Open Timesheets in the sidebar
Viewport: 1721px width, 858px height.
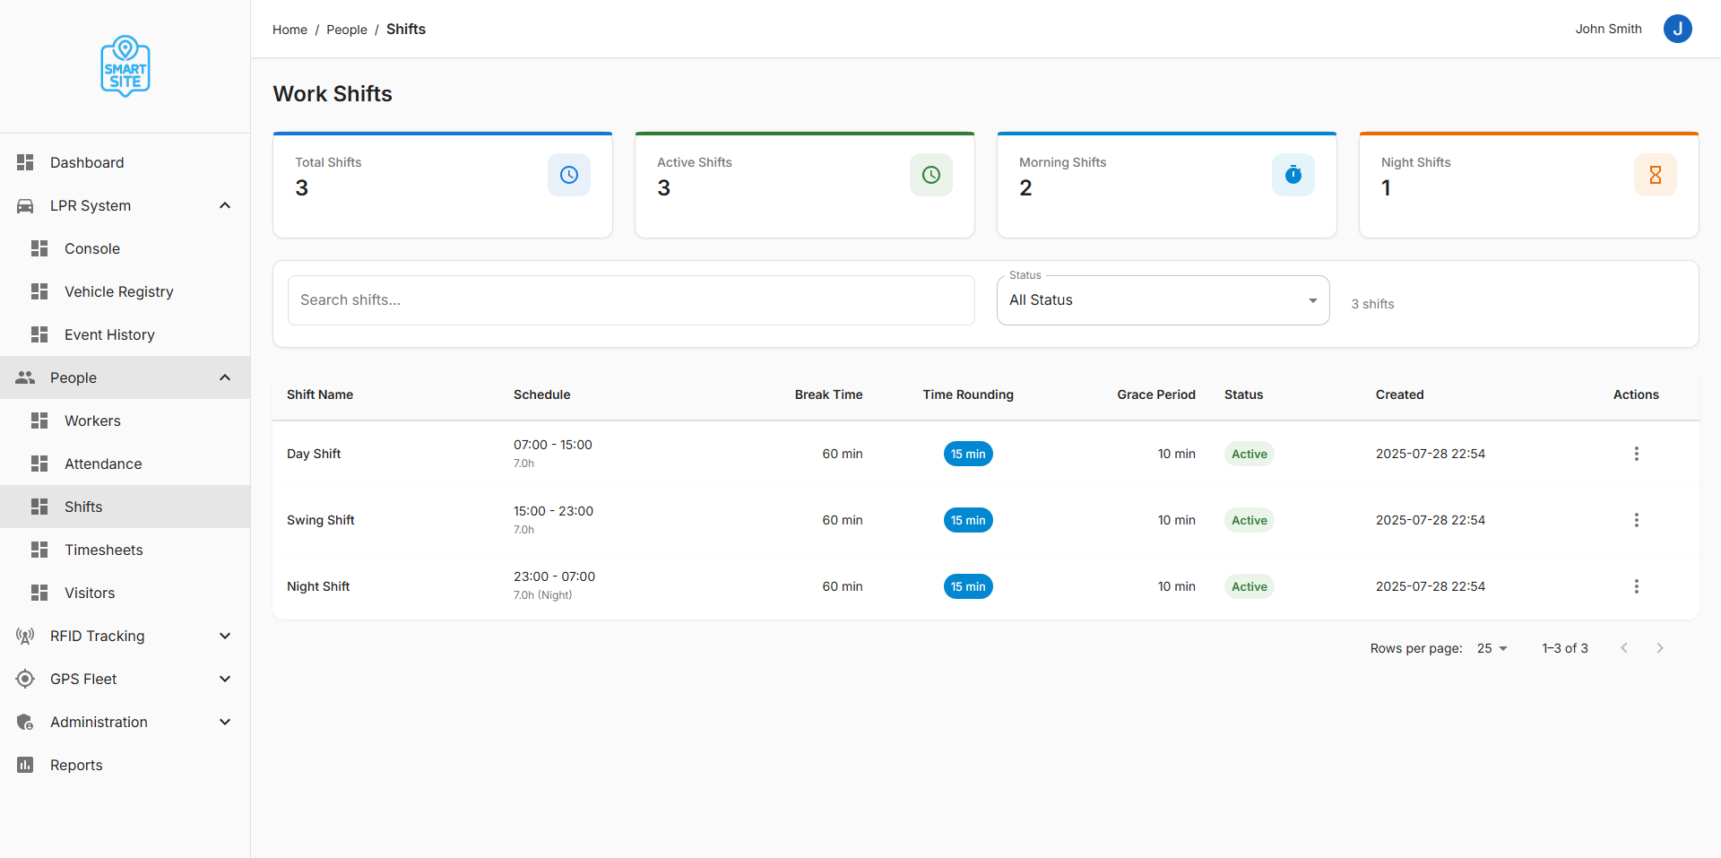(x=103, y=550)
